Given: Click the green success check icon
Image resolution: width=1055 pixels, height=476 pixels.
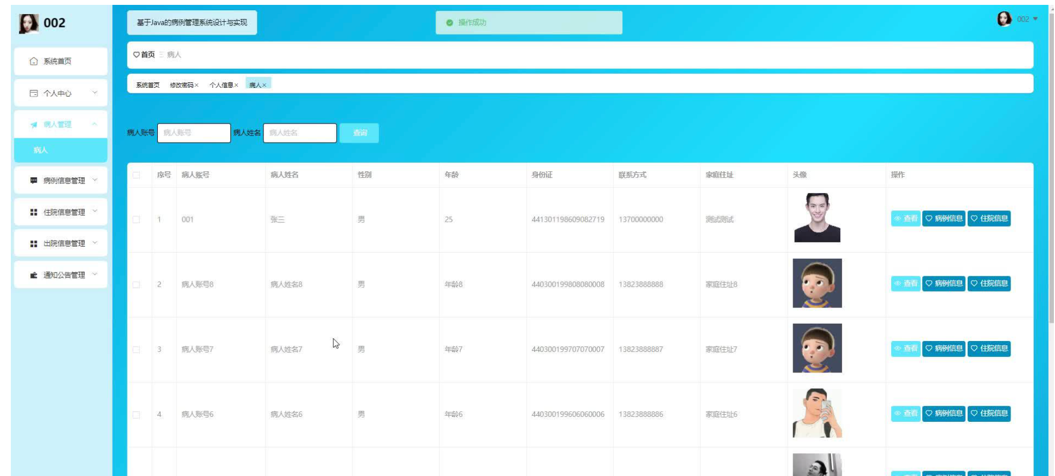Looking at the screenshot, I should pyautogui.click(x=449, y=23).
